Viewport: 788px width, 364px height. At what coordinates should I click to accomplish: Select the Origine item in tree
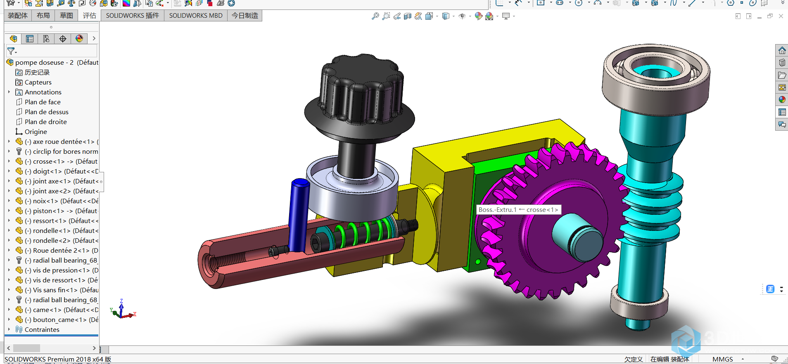[x=31, y=132]
